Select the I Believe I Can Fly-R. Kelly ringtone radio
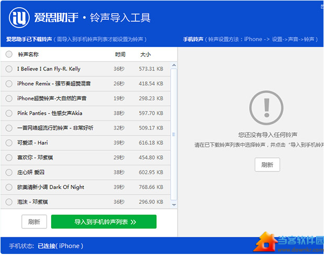The height and width of the screenshot is (255, 324). click(x=9, y=69)
